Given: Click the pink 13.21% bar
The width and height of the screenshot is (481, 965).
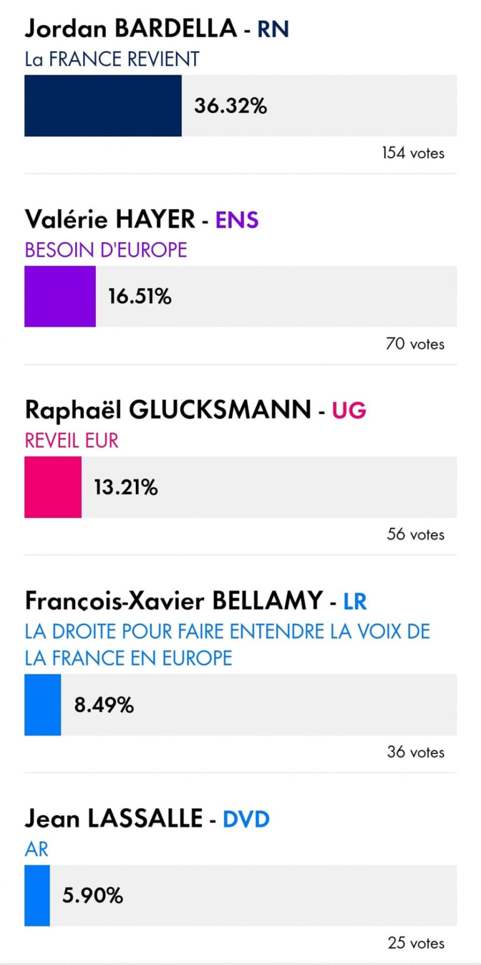Looking at the screenshot, I should (x=53, y=487).
